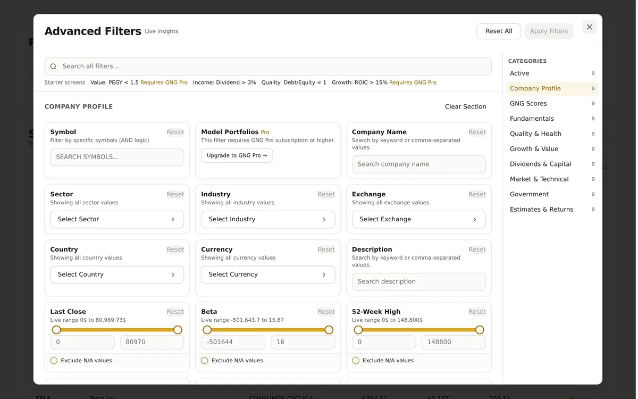Select the Active category

coord(552,73)
